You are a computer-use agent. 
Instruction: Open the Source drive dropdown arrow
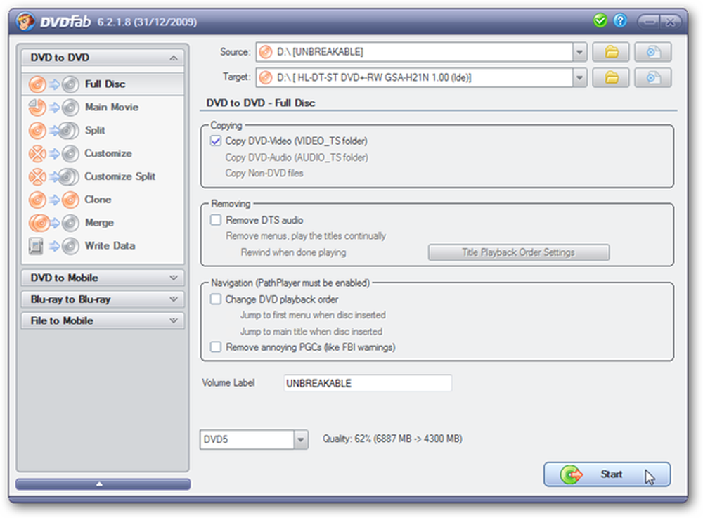(579, 52)
